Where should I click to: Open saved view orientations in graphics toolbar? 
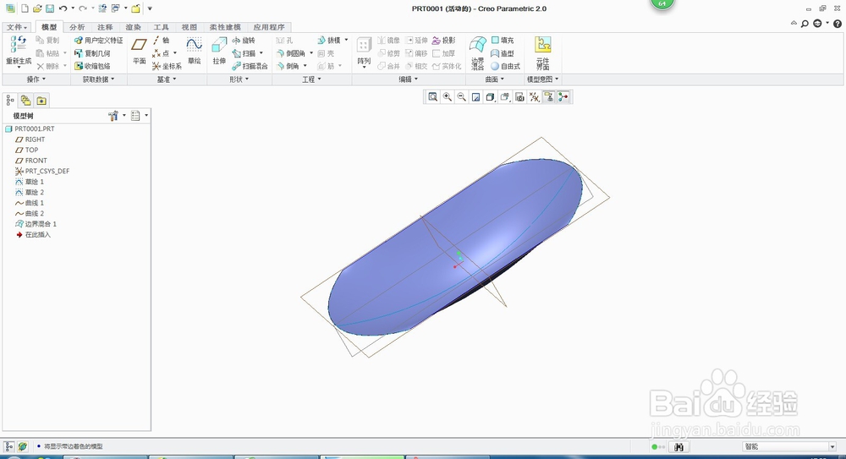[x=505, y=97]
